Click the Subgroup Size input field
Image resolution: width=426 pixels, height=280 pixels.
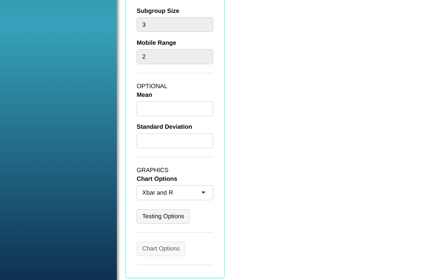(x=175, y=25)
